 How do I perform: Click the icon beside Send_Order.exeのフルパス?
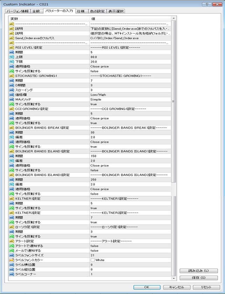click(12, 38)
